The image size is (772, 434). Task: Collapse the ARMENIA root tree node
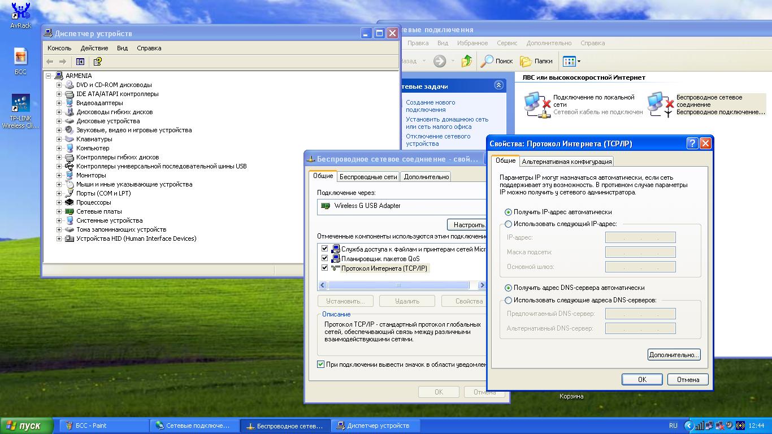tap(49, 76)
